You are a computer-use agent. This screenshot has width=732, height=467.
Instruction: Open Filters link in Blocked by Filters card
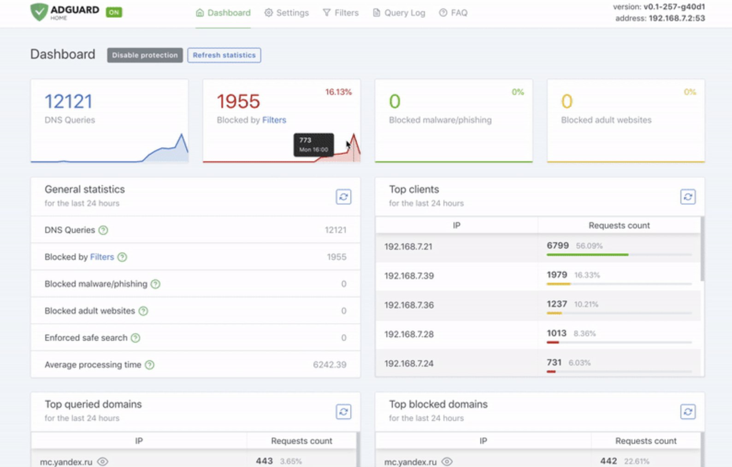click(x=274, y=120)
